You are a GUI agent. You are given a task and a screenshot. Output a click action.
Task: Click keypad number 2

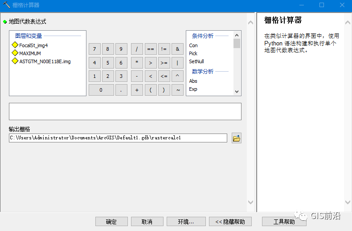click(x=108, y=76)
